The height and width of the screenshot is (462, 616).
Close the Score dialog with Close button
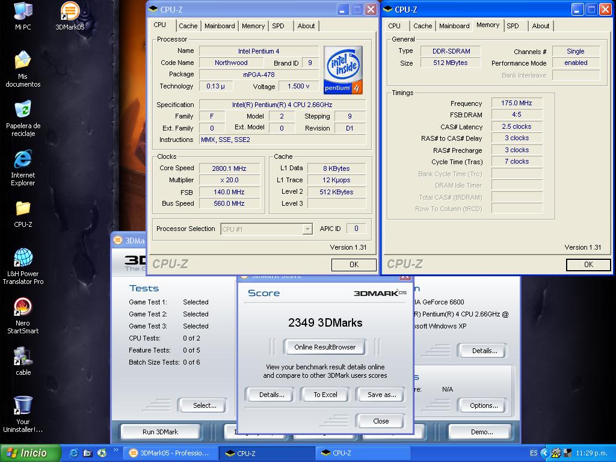coord(381,421)
